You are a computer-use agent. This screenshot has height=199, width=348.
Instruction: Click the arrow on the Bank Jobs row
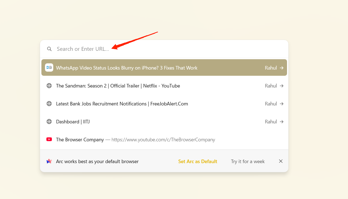[281, 104]
